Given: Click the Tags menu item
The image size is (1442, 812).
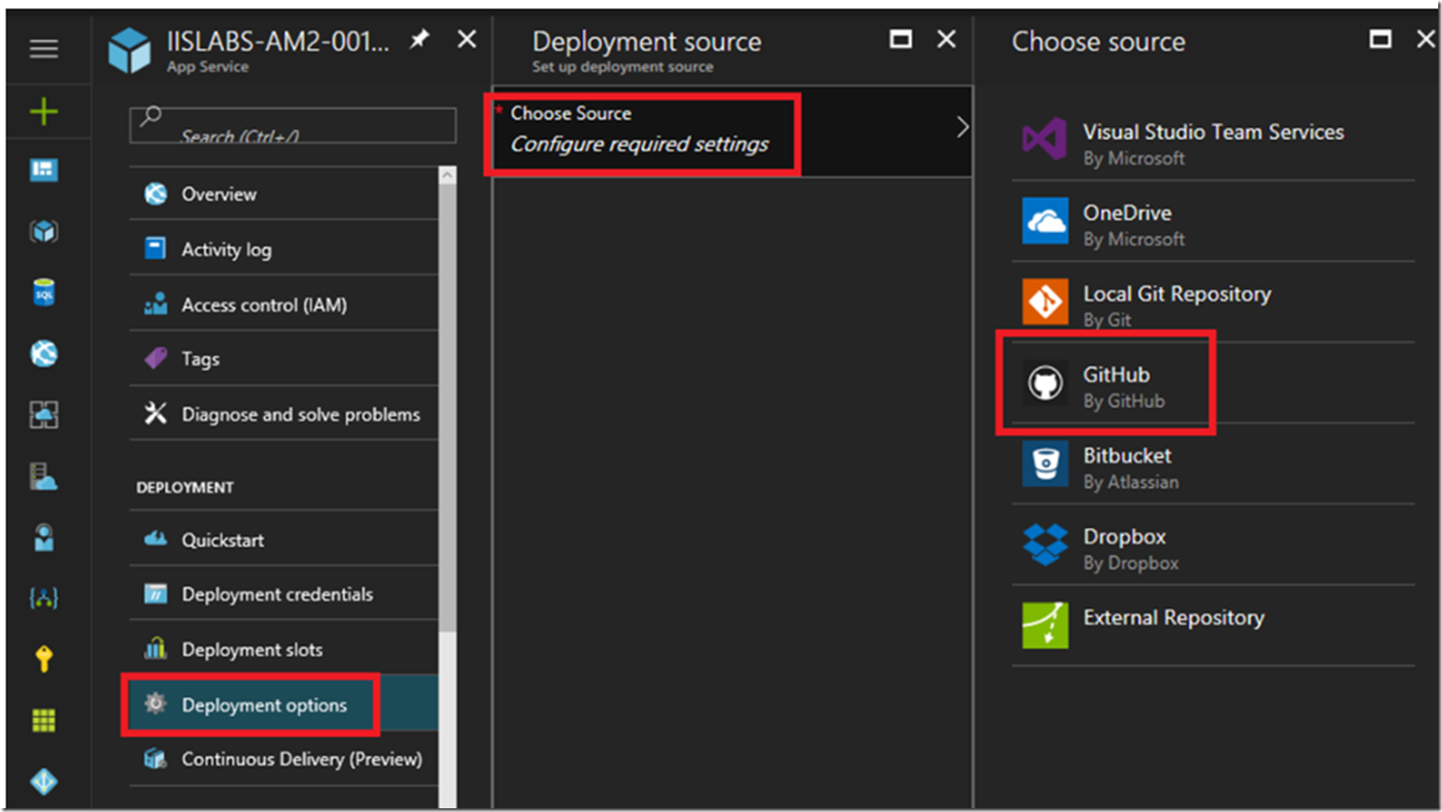Looking at the screenshot, I should coord(283,359).
